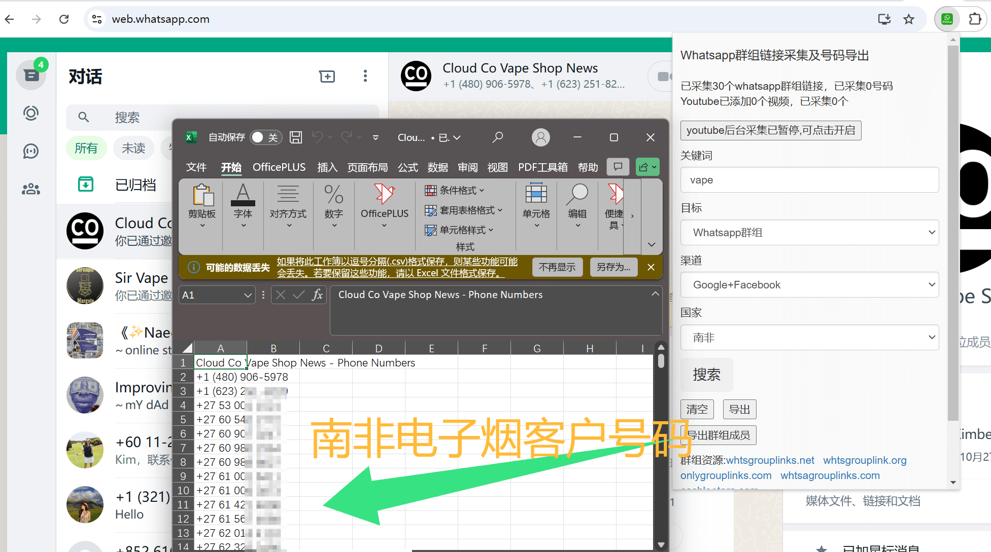Click 导出群组成员 button
The height and width of the screenshot is (552, 991).
pos(718,435)
